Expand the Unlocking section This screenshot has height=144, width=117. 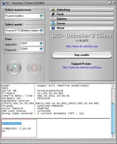click(82, 10)
